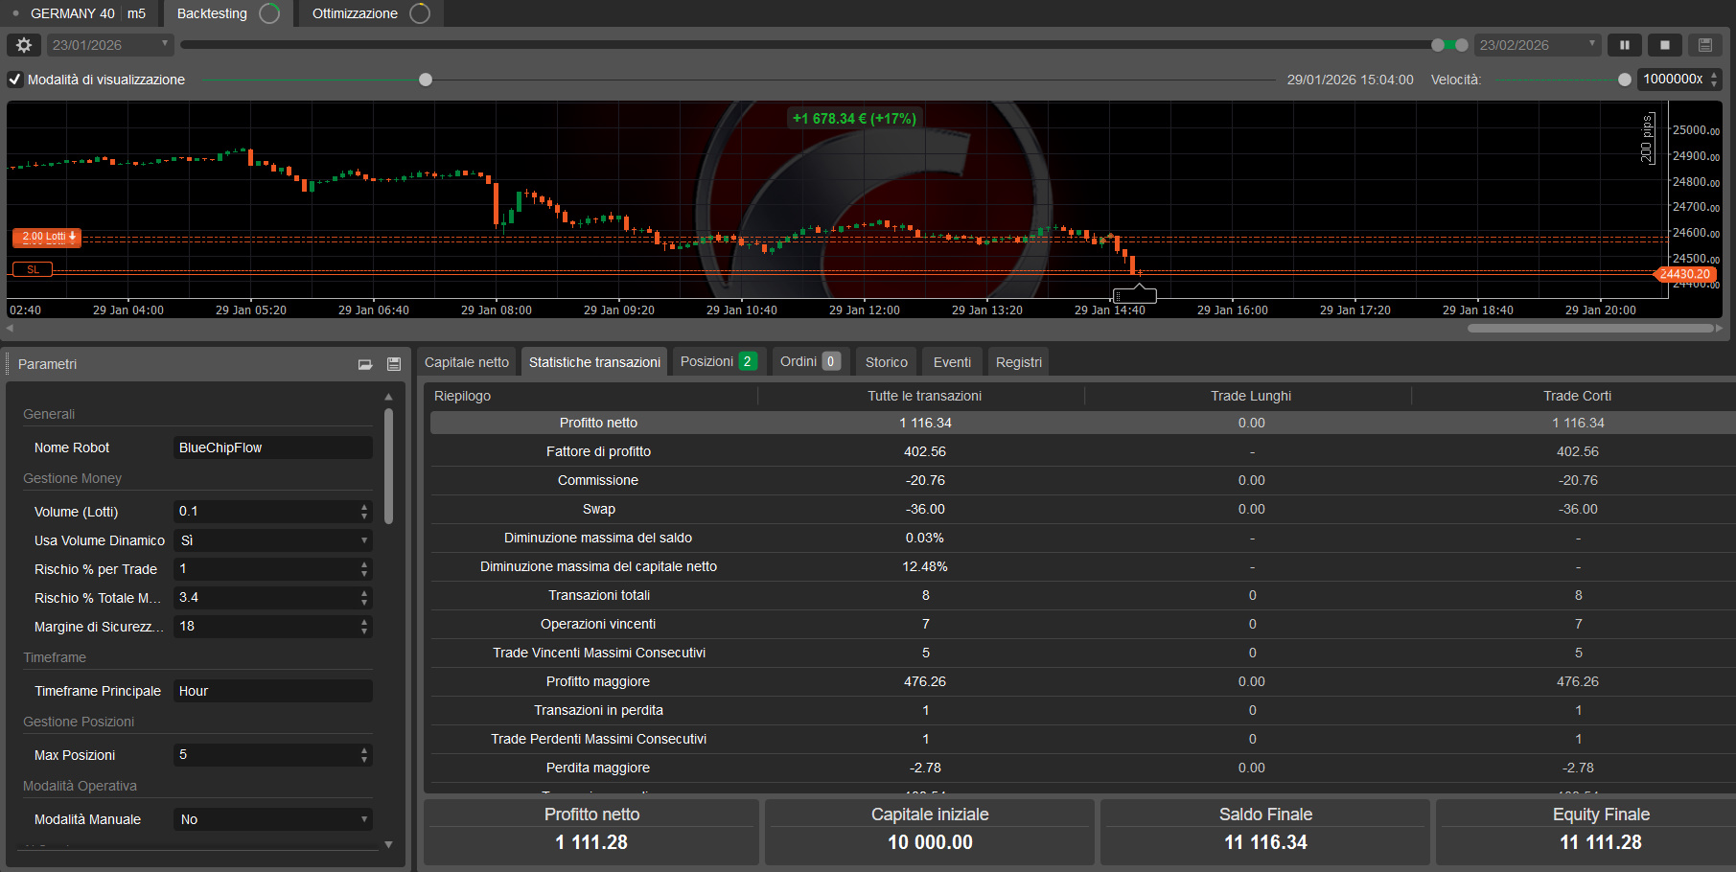The image size is (1736, 872).
Task: Increase Volume (Lotti) with stepper arrow
Action: click(363, 507)
